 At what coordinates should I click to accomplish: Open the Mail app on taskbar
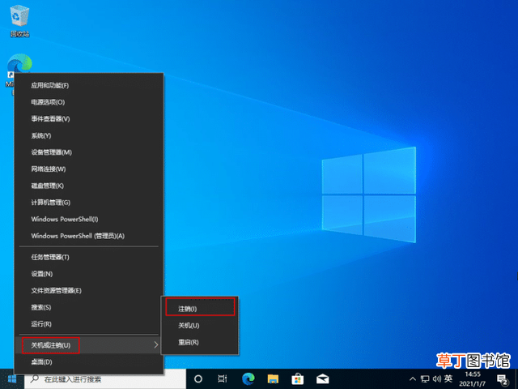coord(322,379)
